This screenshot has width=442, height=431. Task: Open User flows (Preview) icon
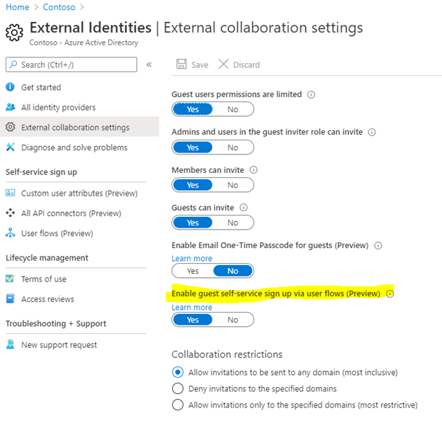(x=11, y=233)
